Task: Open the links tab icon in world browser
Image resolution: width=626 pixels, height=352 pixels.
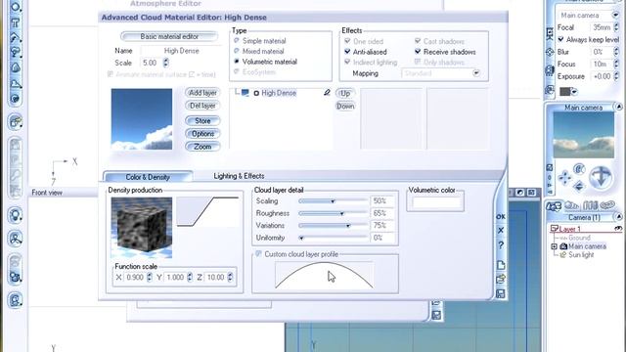Action: pyautogui.click(x=608, y=205)
